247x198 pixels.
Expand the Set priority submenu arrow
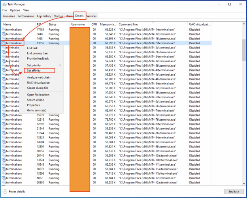click(x=60, y=65)
